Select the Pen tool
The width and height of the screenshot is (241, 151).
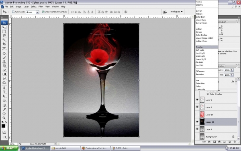4,88
